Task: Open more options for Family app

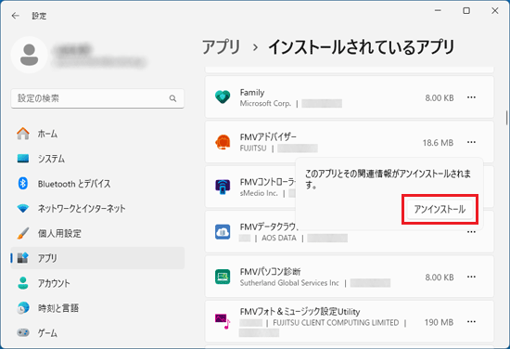Action: (471, 97)
